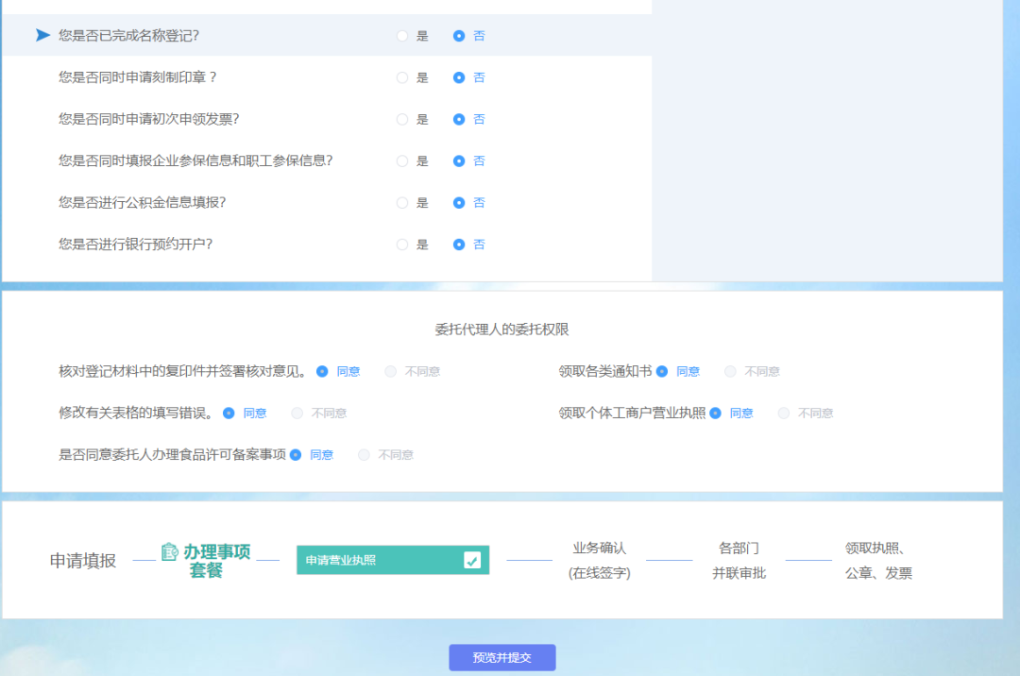This screenshot has width=1020, height=676.
Task: Choose 不同意 for 核对登记材料中的复印件
Action: pyautogui.click(x=390, y=371)
